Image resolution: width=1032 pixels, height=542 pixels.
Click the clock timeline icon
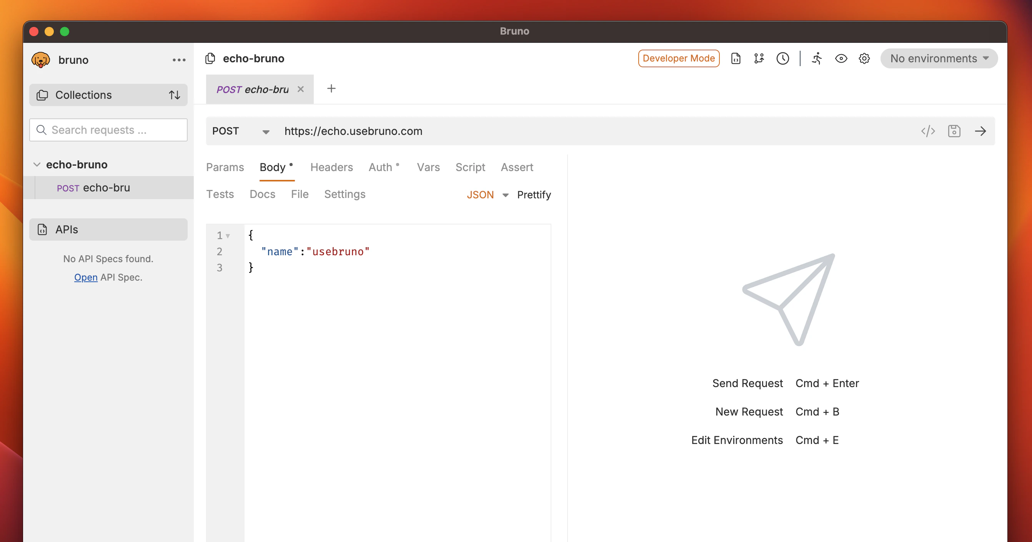coord(782,58)
